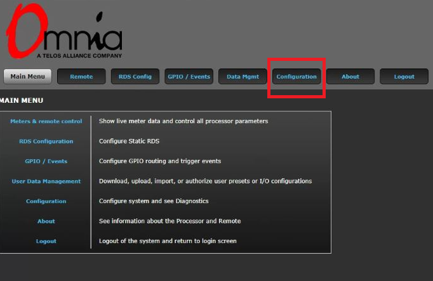Open the About tab in navigation bar
433x281 pixels.
tap(350, 76)
